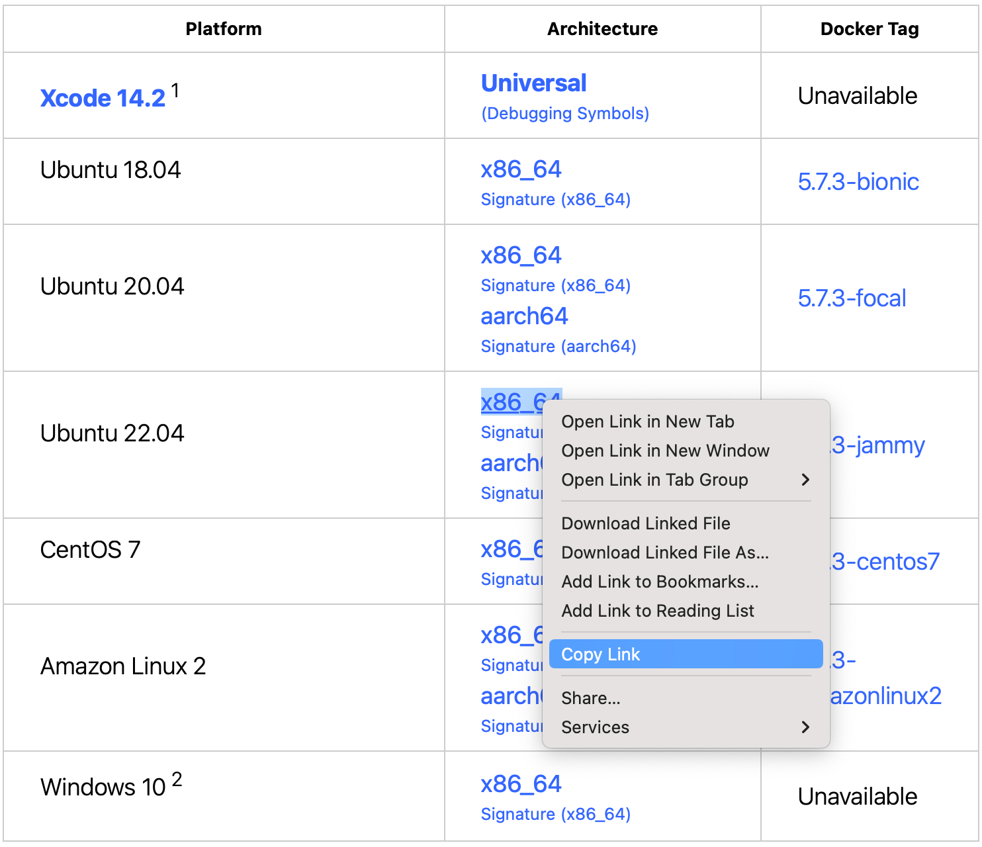The height and width of the screenshot is (847, 982).
Task: Choose Download Linked File As option
Action: (664, 553)
